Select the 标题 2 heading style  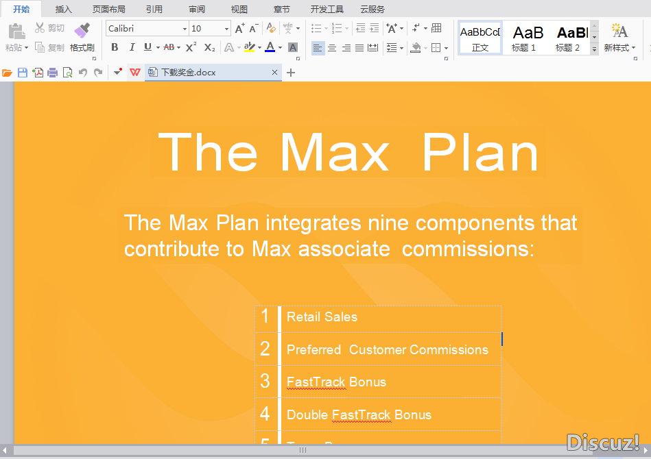(568, 38)
